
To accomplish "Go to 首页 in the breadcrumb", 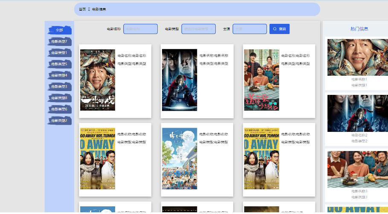I will (x=82, y=9).
